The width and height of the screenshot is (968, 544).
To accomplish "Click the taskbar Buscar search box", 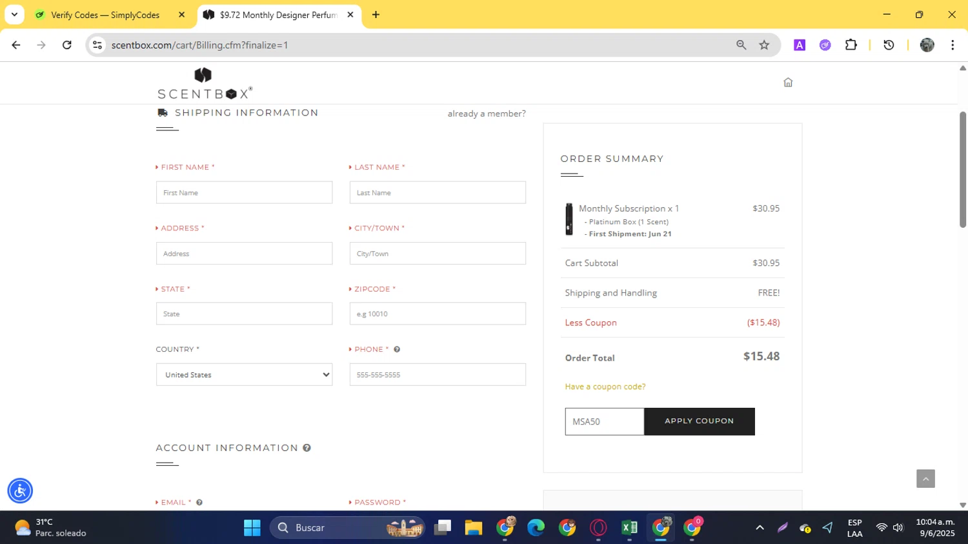I will tap(348, 528).
